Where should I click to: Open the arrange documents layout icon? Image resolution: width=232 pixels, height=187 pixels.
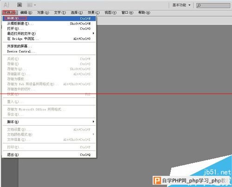[30, 5]
